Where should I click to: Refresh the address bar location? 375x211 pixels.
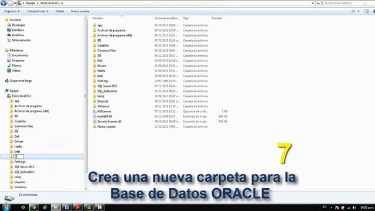coord(318,3)
